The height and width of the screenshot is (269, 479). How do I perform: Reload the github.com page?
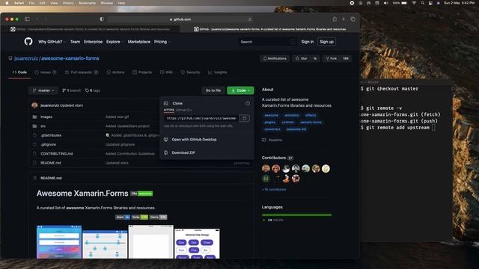click(250, 19)
